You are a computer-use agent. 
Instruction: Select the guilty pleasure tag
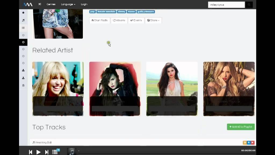tap(146, 12)
